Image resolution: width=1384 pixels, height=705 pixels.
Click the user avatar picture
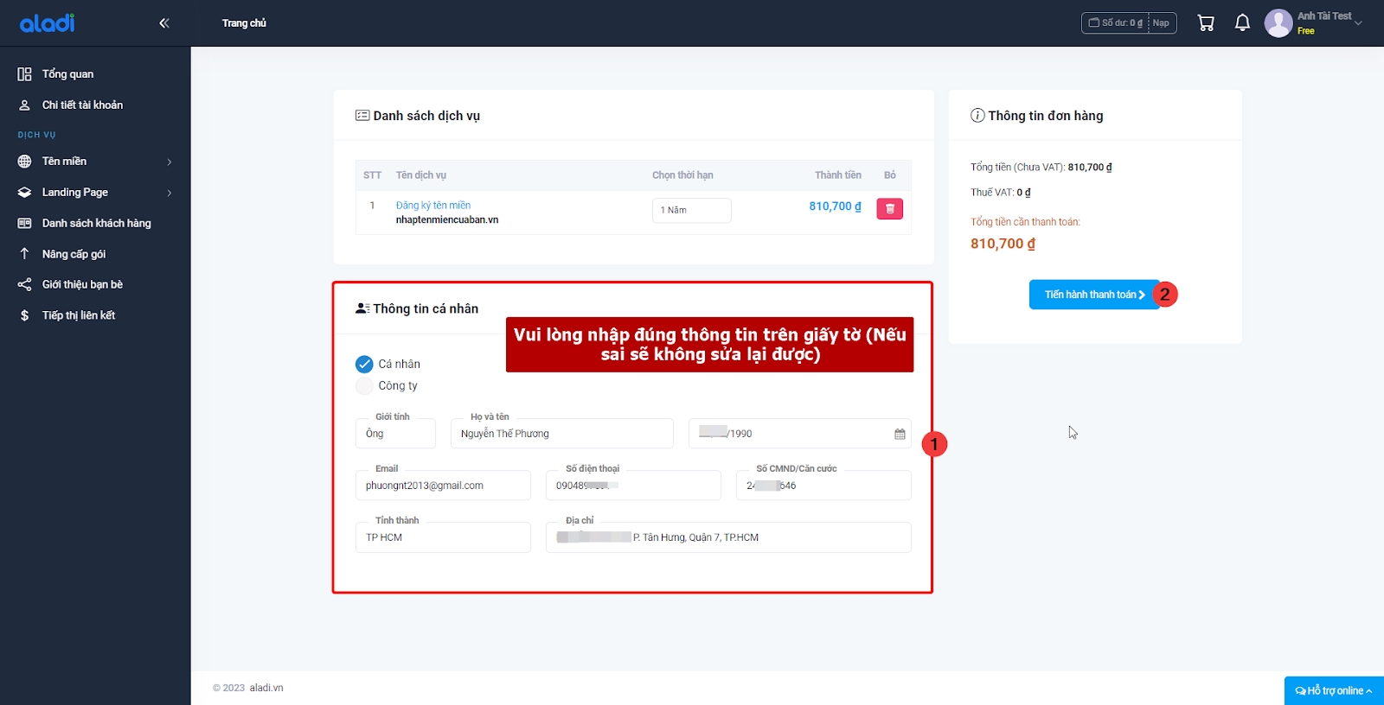point(1278,23)
